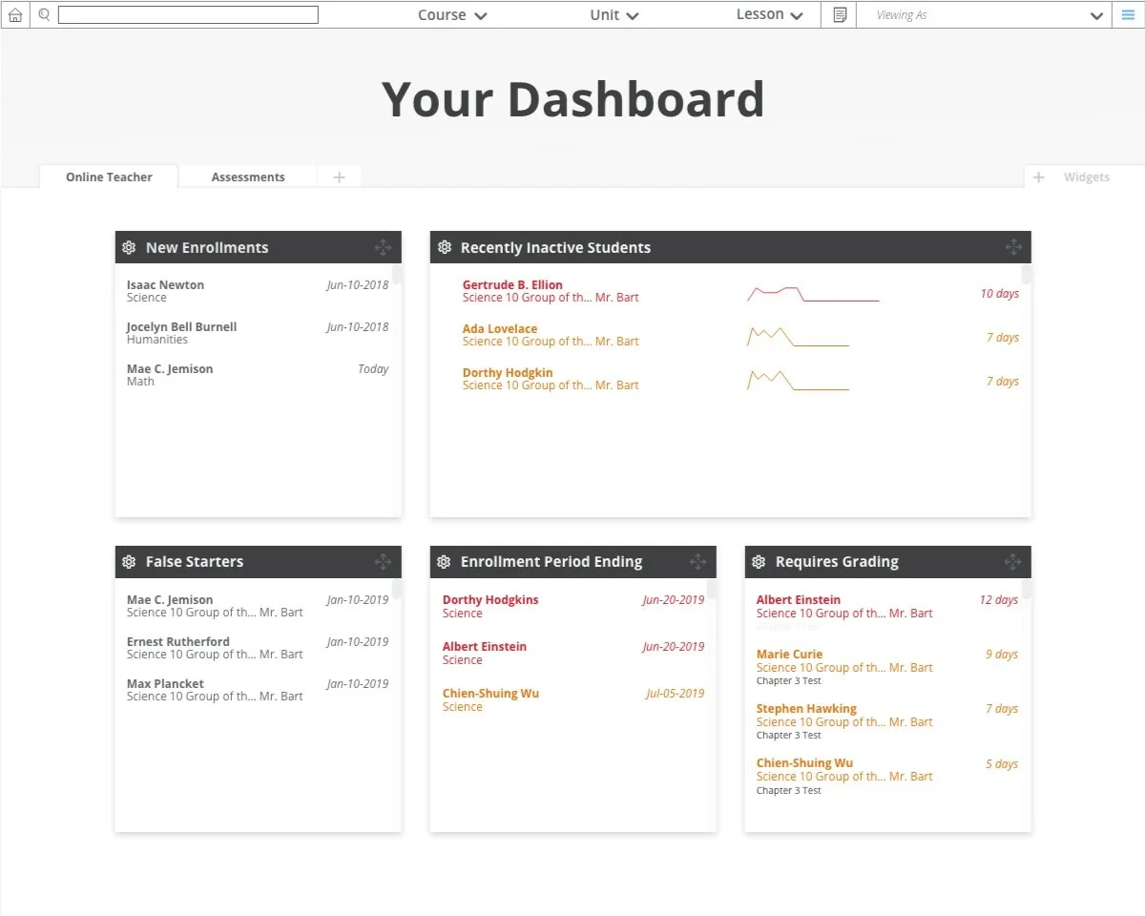Click '5 days' in Requires Grading
The image size is (1145, 916).
(1002, 764)
